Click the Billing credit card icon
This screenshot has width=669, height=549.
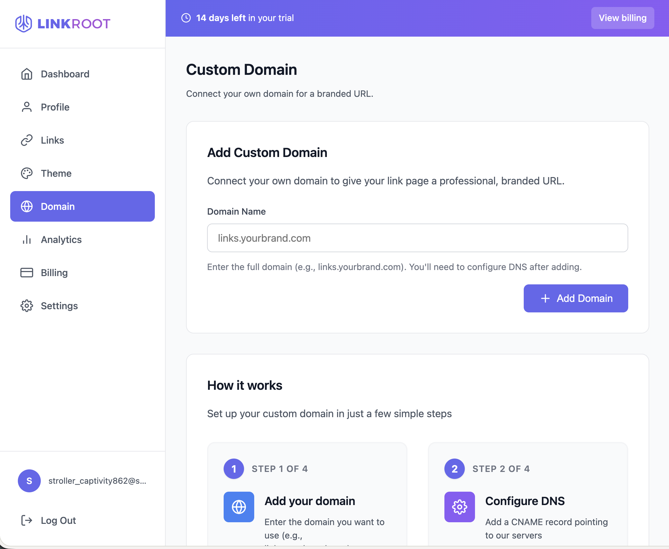[x=27, y=273]
